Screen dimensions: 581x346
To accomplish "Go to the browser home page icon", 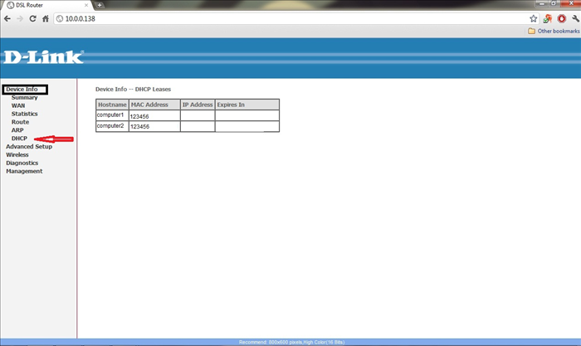I will pos(45,18).
